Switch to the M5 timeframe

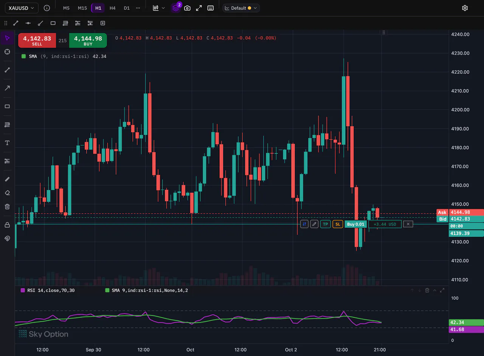point(66,8)
